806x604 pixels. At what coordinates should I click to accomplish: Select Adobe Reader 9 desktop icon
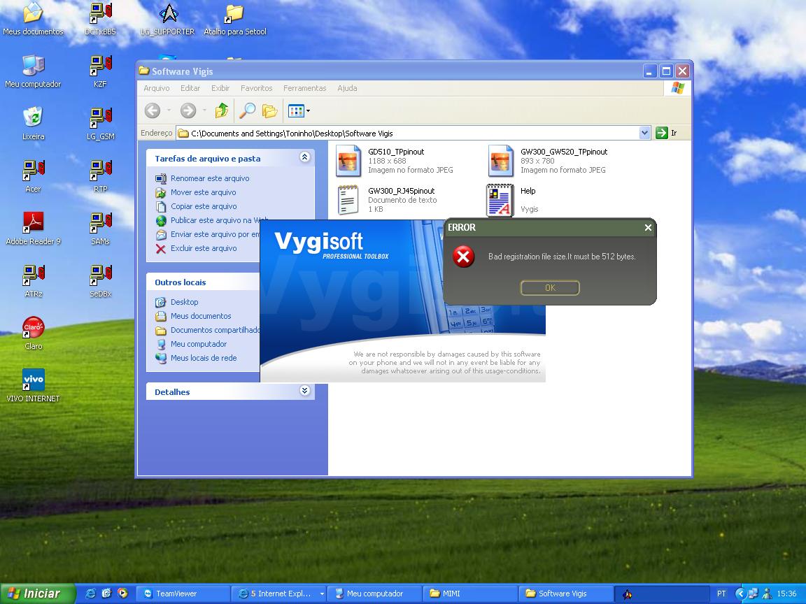pyautogui.click(x=33, y=229)
